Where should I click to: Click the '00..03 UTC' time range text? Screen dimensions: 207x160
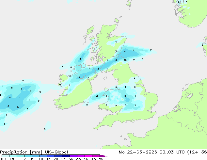[173, 152]
